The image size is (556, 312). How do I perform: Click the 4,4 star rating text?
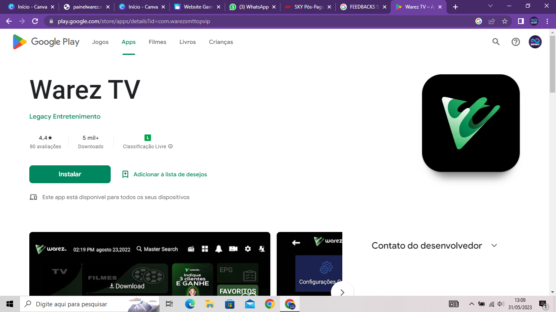click(46, 138)
